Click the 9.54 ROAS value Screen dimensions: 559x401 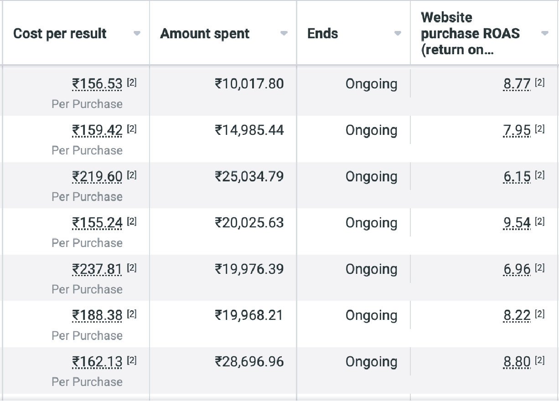tap(517, 223)
